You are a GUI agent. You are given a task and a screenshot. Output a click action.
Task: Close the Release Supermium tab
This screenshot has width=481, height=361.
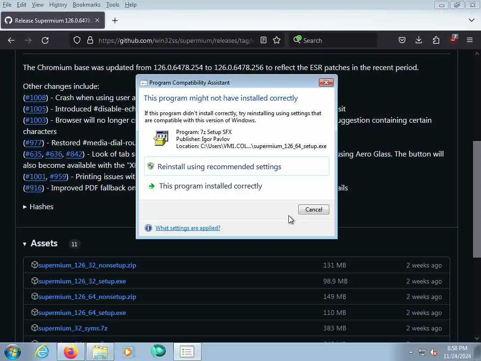(x=97, y=20)
